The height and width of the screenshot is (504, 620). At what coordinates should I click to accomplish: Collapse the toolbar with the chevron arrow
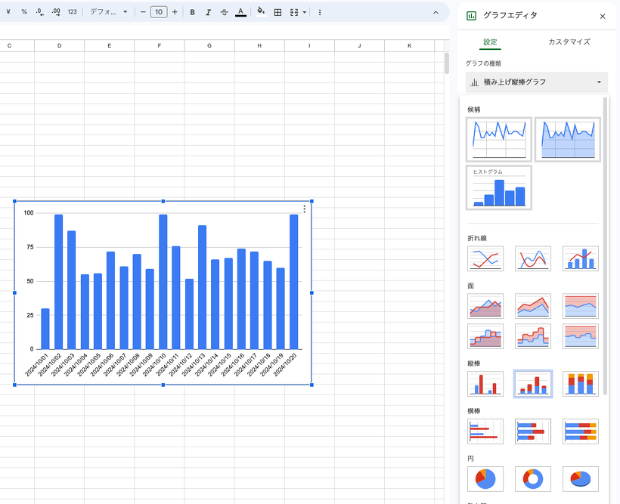(436, 12)
